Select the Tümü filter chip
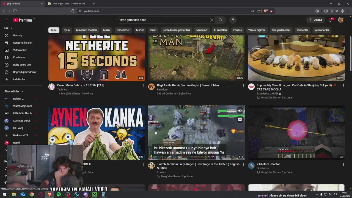352x198 pixels. coord(54,30)
